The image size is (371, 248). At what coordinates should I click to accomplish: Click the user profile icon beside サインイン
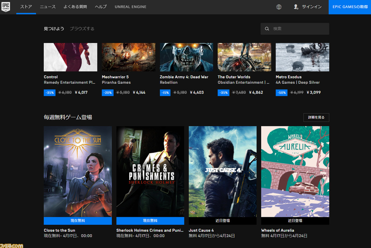click(296, 7)
